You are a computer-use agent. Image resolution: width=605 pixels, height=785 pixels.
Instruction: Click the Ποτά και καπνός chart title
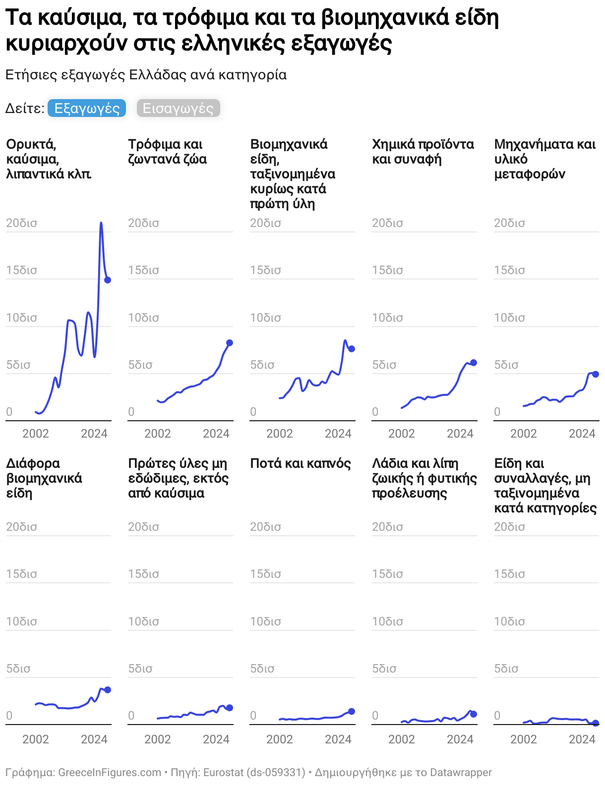300,463
